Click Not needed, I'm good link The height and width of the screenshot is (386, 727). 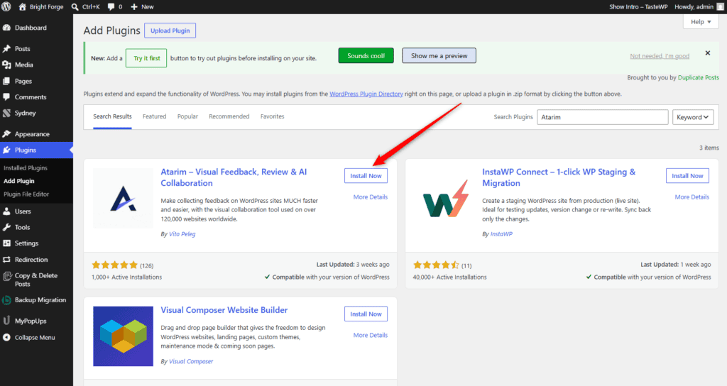(x=660, y=56)
